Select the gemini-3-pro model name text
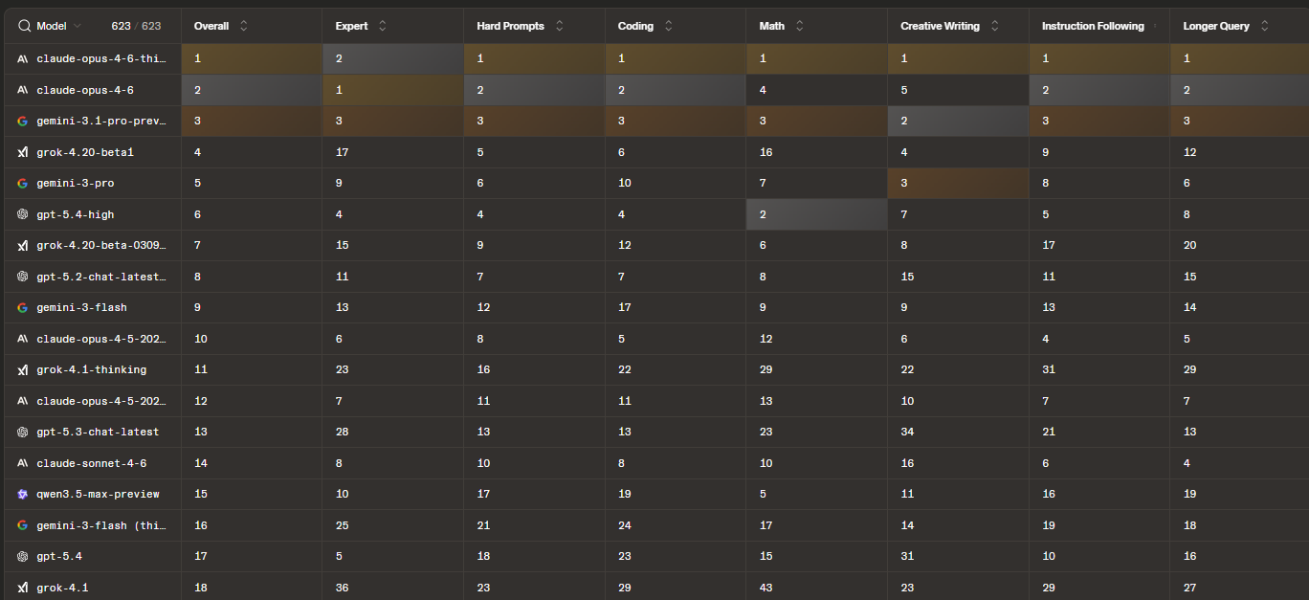The height and width of the screenshot is (600, 1309). (x=76, y=184)
